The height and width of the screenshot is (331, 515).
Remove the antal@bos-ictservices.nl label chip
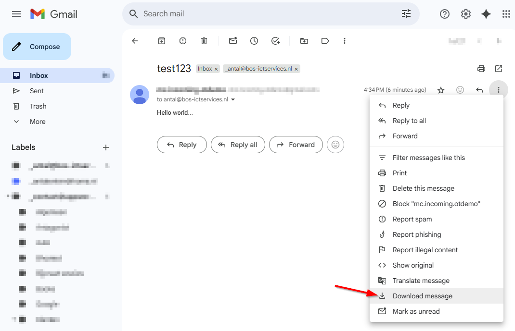pos(296,69)
